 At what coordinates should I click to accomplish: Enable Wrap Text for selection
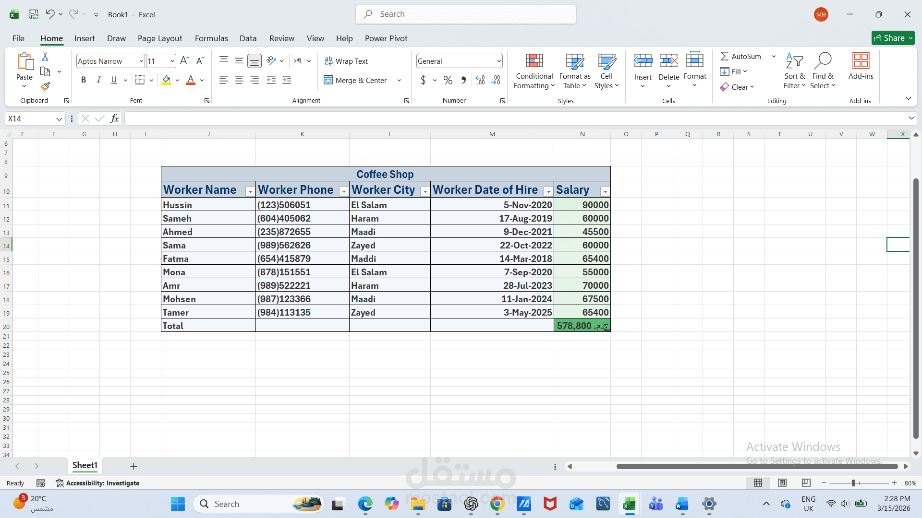347,61
